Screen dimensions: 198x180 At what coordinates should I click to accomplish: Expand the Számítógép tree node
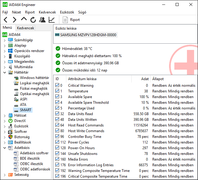click(4, 40)
